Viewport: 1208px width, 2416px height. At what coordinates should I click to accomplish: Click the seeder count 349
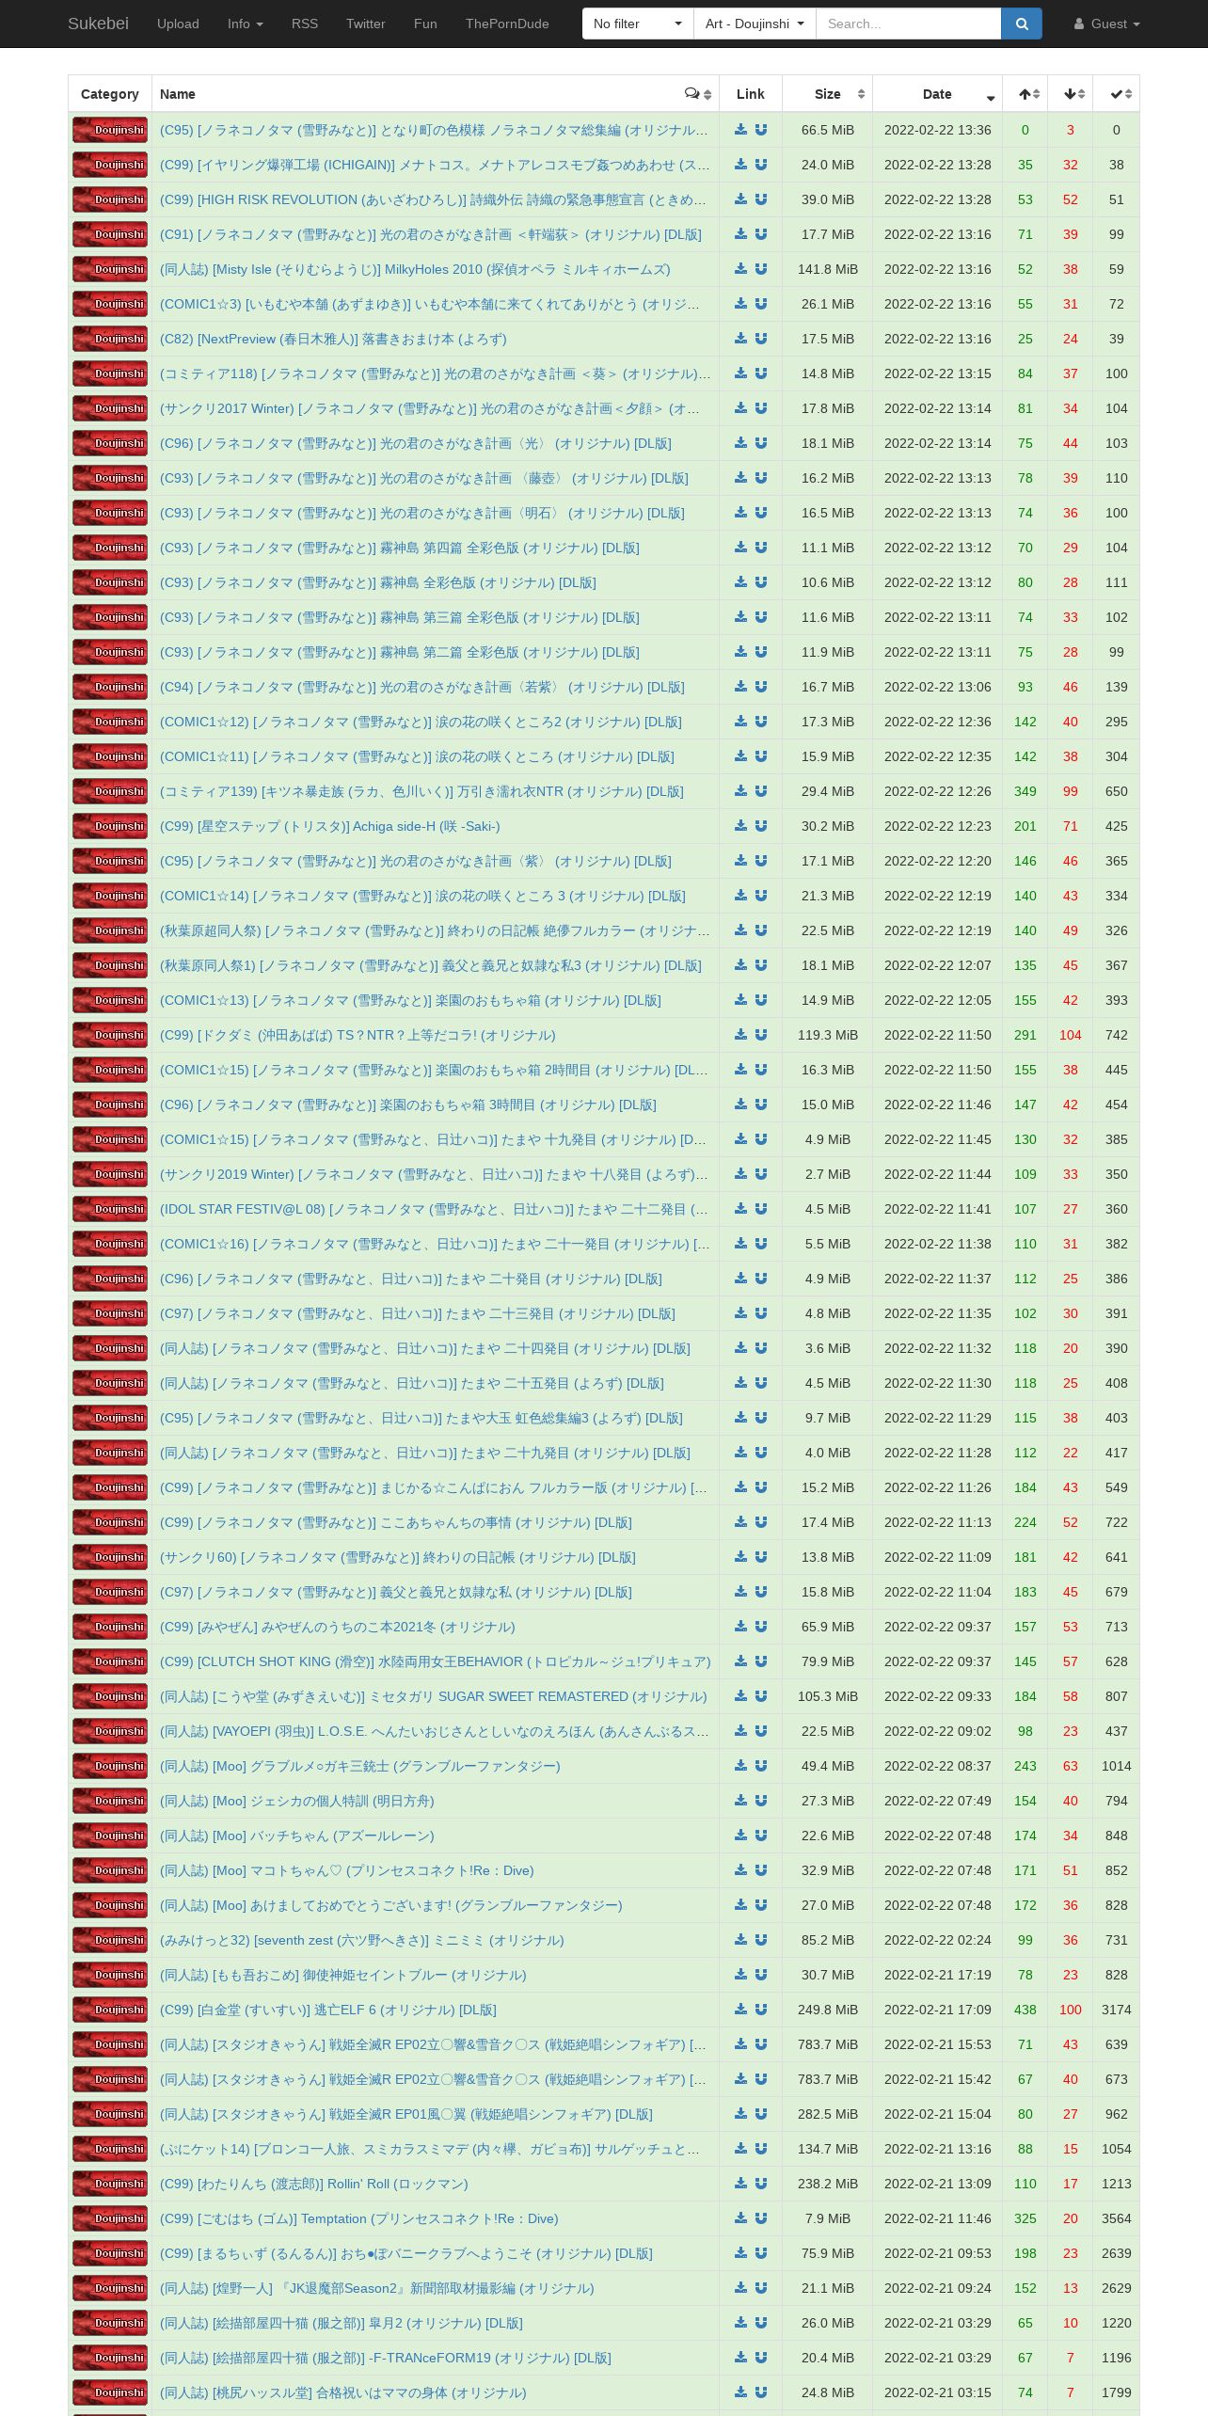[1025, 791]
